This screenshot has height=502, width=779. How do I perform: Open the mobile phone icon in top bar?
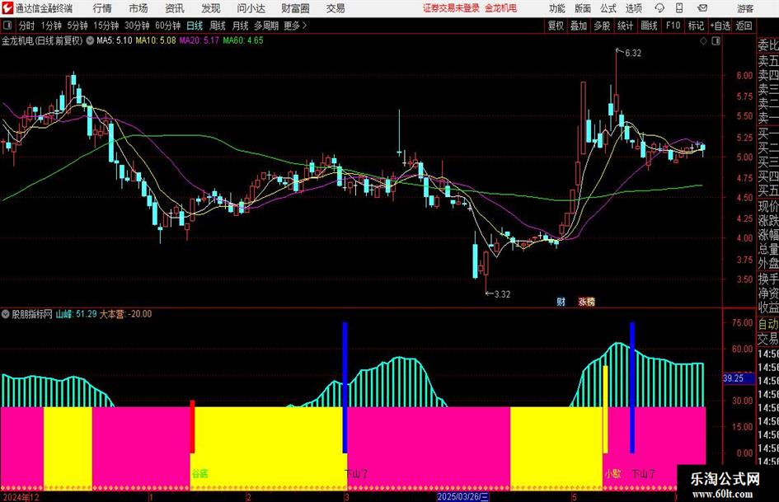pos(679,8)
